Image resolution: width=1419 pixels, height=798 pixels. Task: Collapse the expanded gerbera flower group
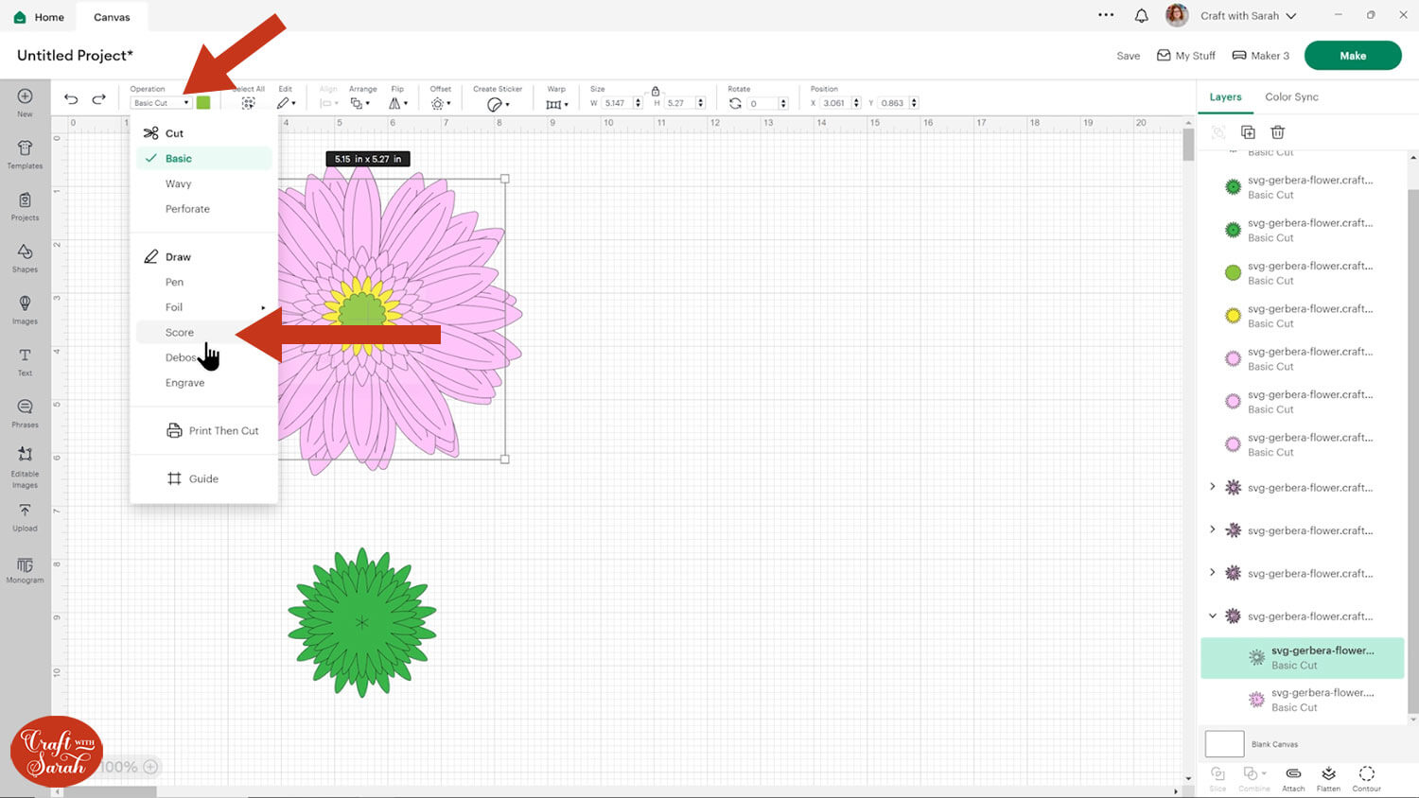1213,616
